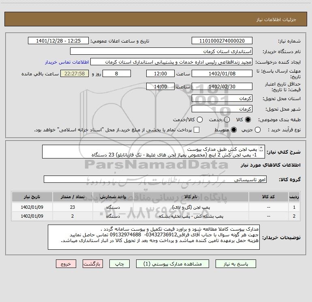This screenshot has height=302, width=312.
Task: Toggle the اسناد خزانه اسلامی payment checkbox
Action: (197, 130)
